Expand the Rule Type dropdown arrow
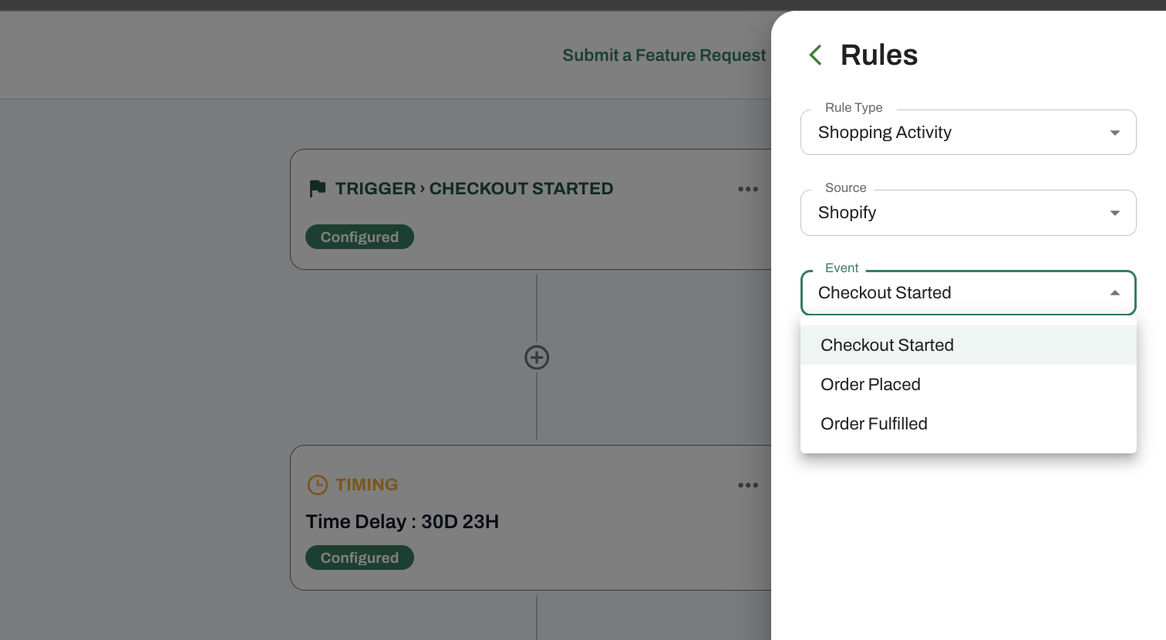Viewport: 1166px width, 640px height. tap(1114, 133)
